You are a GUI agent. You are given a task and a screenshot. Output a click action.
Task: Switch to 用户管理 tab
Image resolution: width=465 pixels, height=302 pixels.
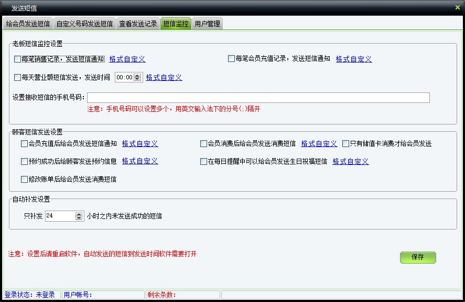(x=207, y=24)
